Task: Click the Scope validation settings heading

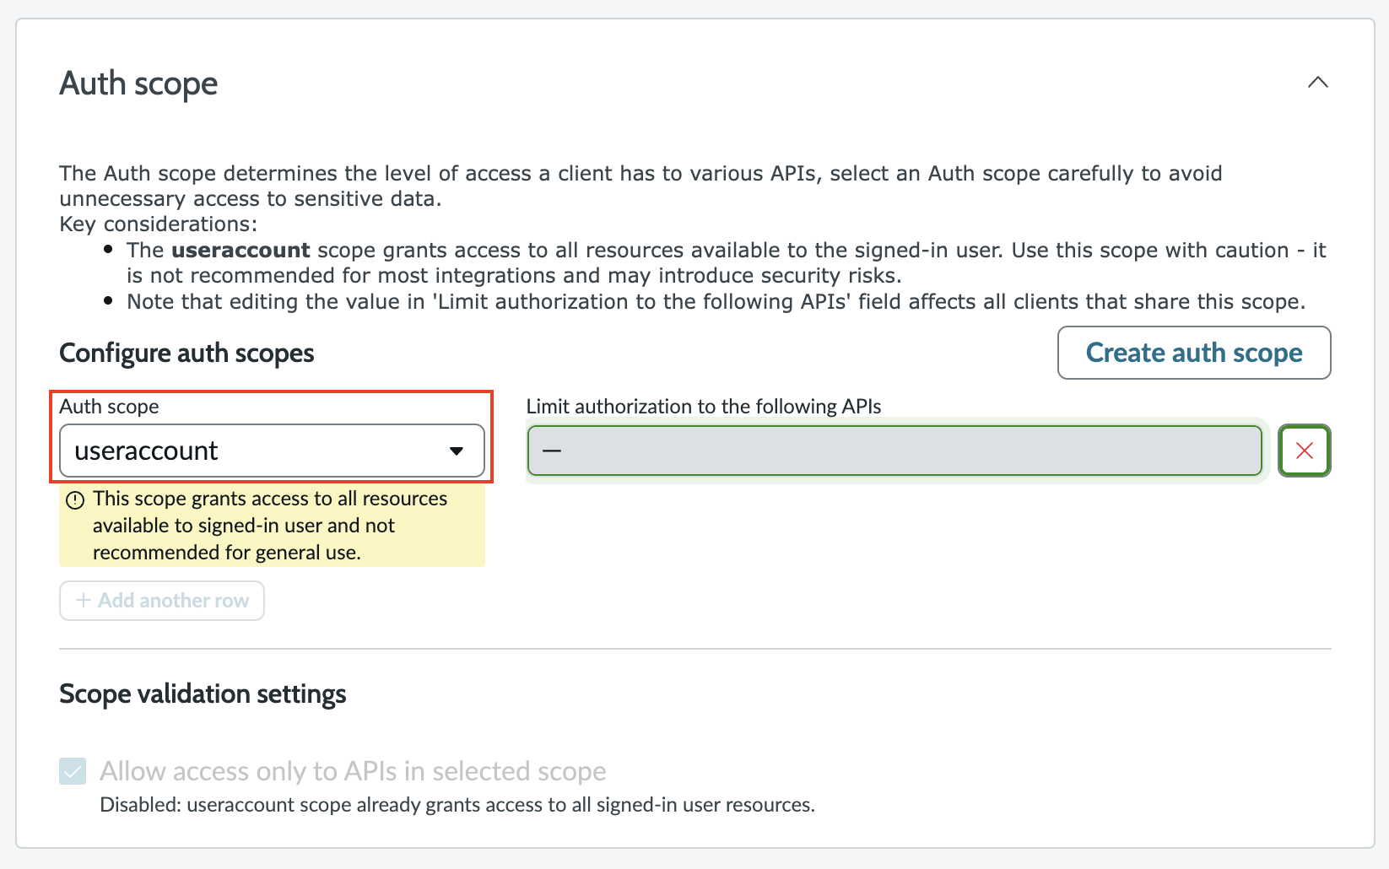Action: pos(203,694)
